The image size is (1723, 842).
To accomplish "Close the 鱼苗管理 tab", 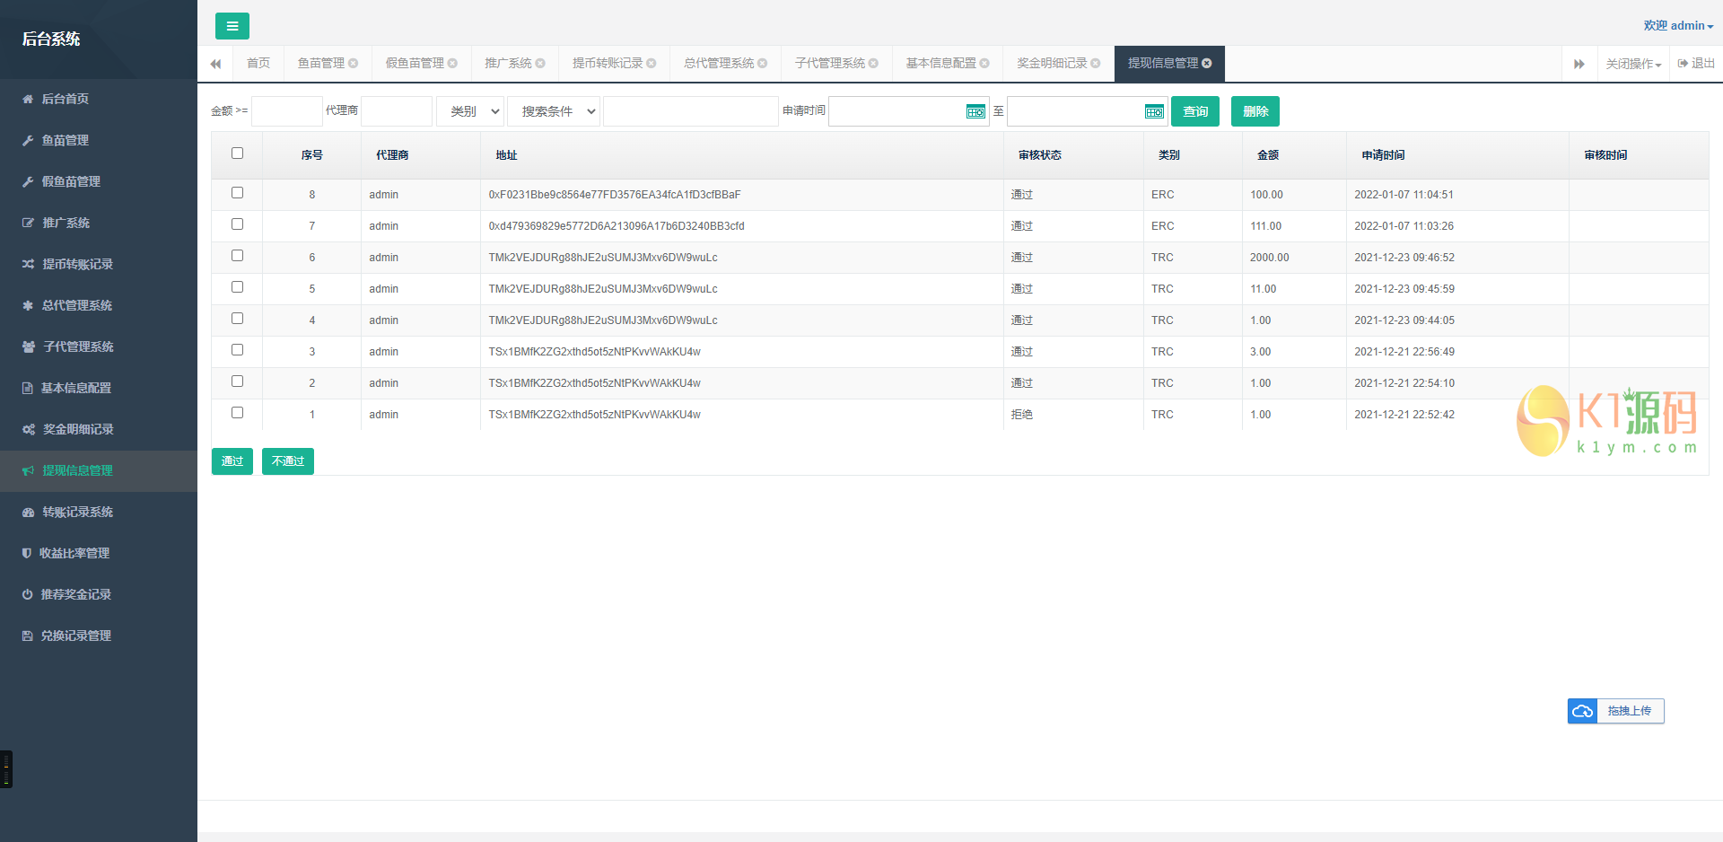I will (354, 63).
